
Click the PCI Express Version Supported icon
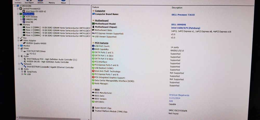tap(93, 33)
